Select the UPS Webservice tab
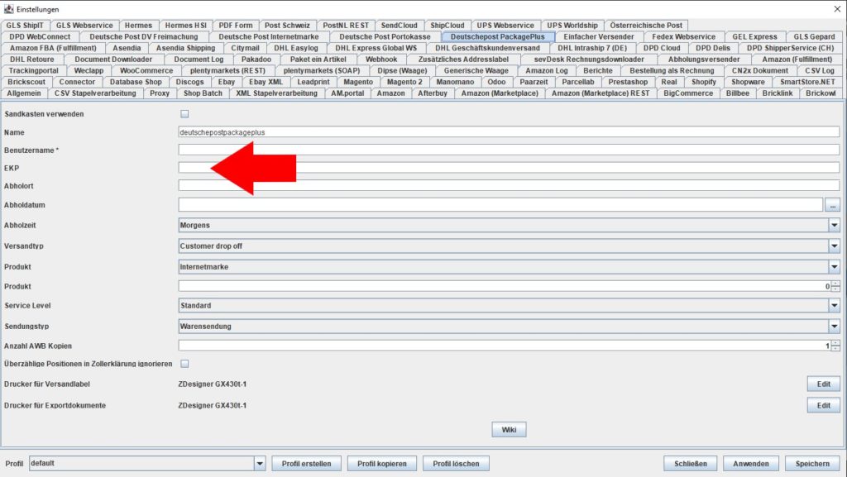Screen dimensions: 847x477 click(505, 26)
